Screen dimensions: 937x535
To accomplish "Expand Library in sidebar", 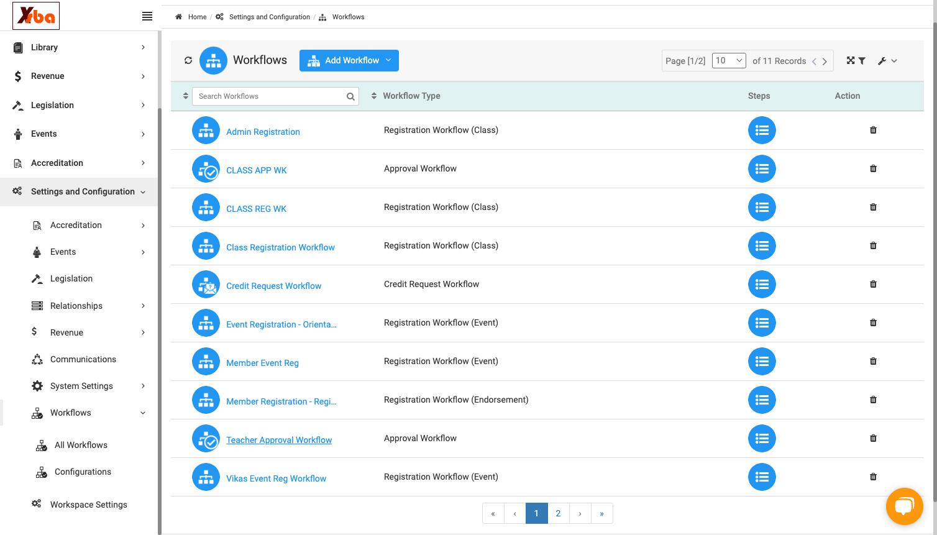I will point(79,47).
